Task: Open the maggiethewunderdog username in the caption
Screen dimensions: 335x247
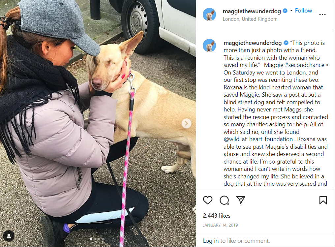Action: (253, 43)
